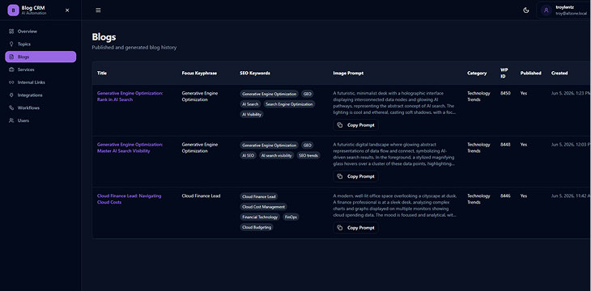Switch theme with the moon icon
The width and height of the screenshot is (591, 291).
(526, 11)
